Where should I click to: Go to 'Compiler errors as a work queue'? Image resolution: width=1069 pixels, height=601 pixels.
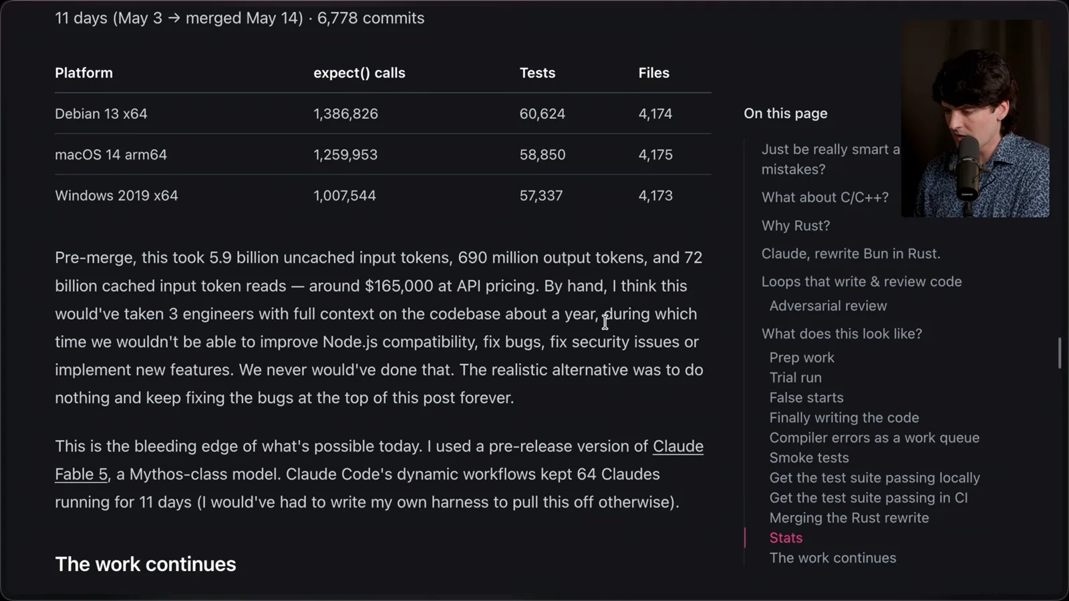875,438
